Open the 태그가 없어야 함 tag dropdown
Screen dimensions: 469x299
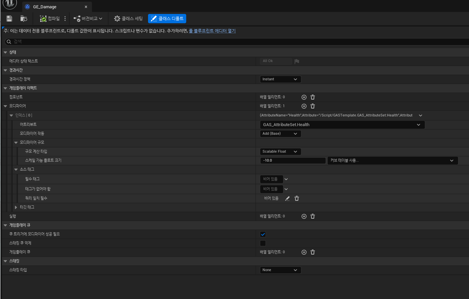pos(286,189)
